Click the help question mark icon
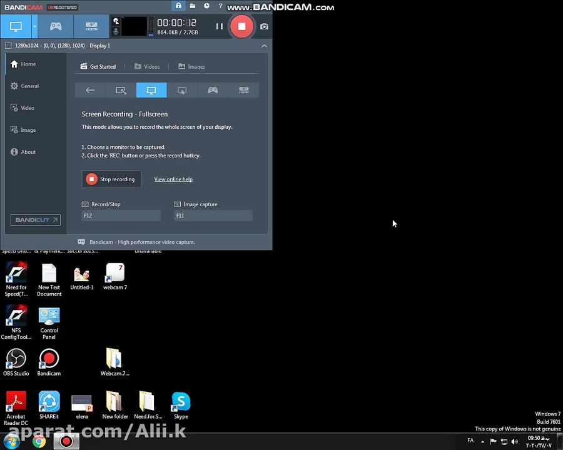This screenshot has width=563, height=450. coord(220,6)
